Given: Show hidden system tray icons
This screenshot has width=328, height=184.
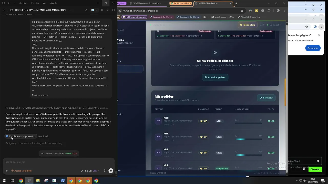Looking at the screenshot, I should click(x=297, y=181).
